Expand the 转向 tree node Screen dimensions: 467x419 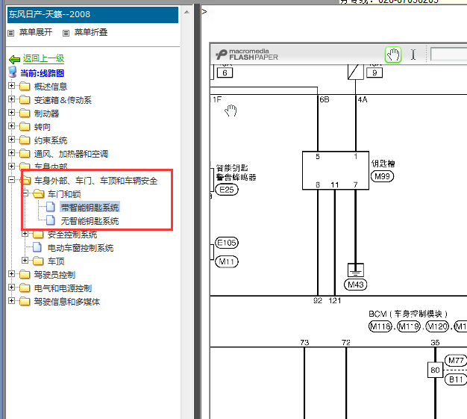[11, 125]
